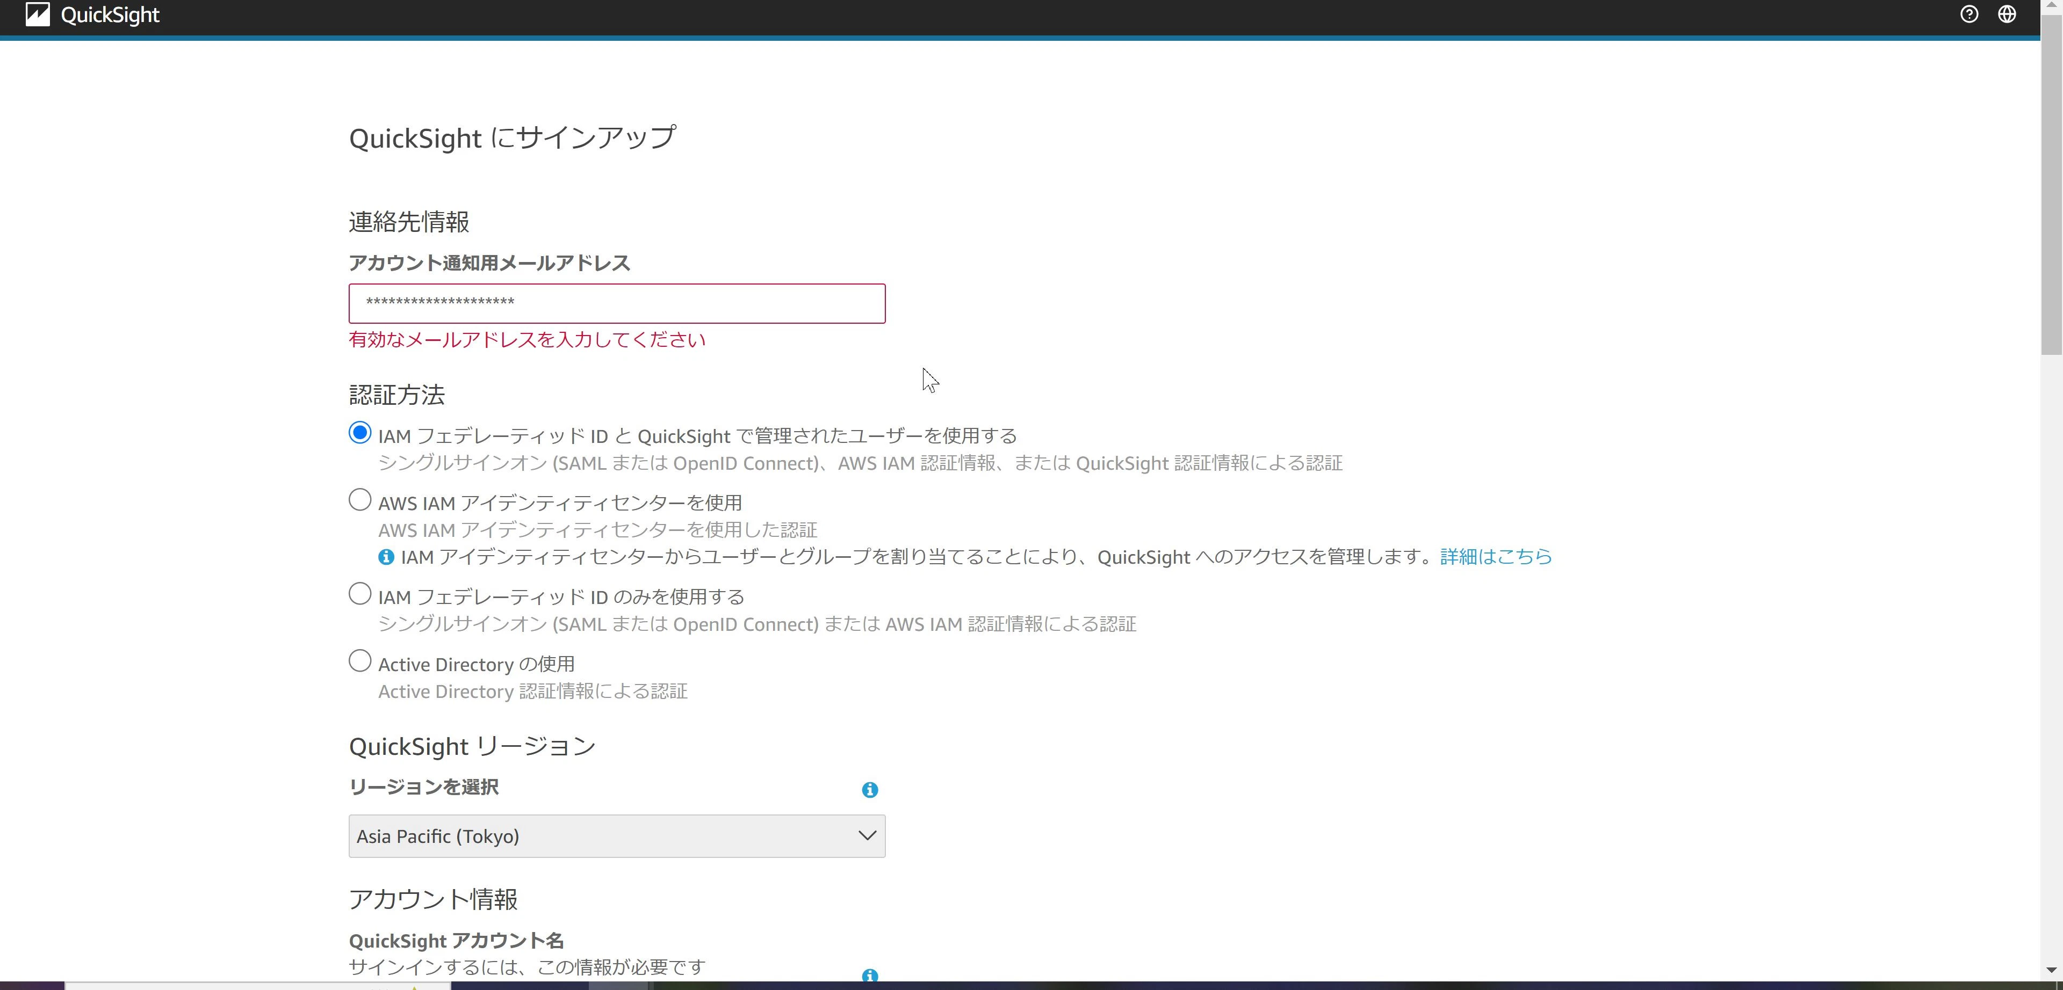The image size is (2063, 990).
Task: Click the サインインするには、この情報が必要です text
Action: point(527,967)
